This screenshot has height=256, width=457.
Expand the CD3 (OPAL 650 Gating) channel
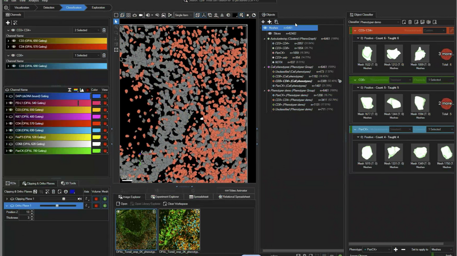(8, 41)
